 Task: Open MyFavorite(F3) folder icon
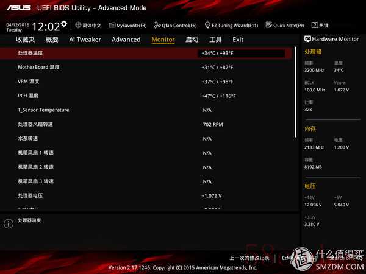point(112,25)
